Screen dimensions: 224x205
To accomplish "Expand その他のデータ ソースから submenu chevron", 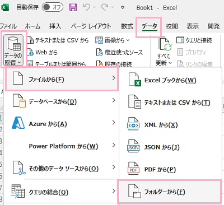I will (114, 167).
